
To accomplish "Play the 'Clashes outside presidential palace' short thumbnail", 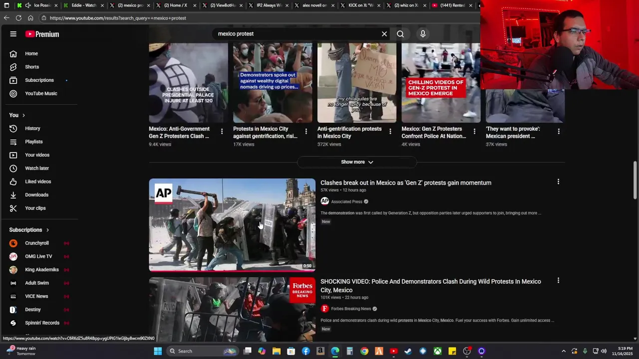I will (x=188, y=83).
